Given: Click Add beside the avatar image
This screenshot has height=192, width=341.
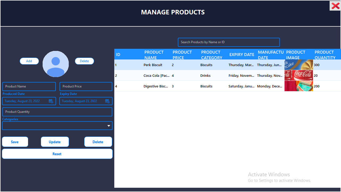Looking at the screenshot, I should point(29,61).
